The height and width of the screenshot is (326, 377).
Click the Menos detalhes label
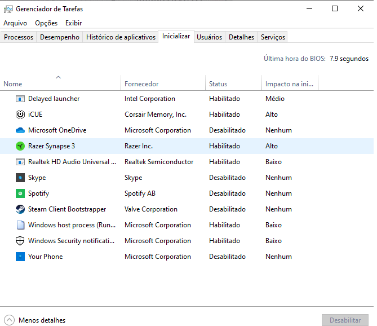pos(42,320)
